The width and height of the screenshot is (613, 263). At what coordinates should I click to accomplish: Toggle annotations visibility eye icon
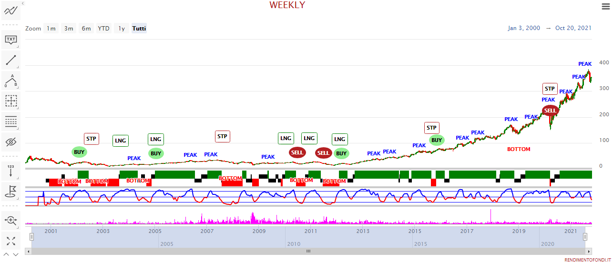tap(11, 142)
